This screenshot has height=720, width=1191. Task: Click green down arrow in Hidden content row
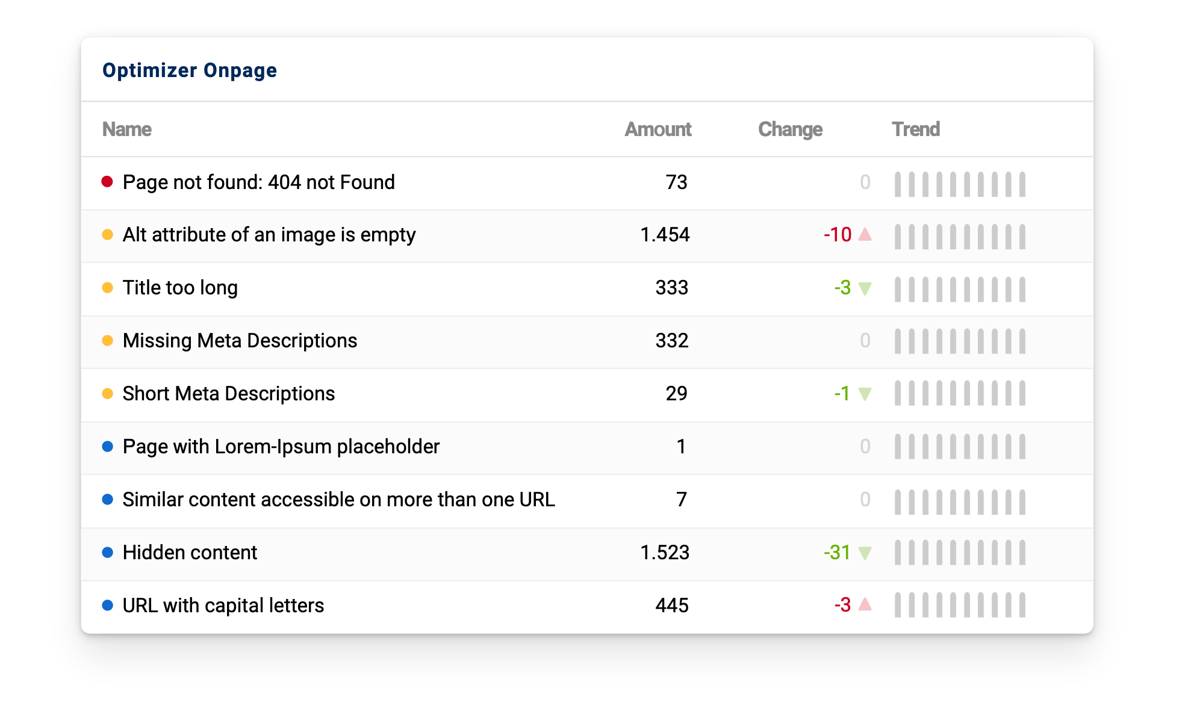coord(865,553)
